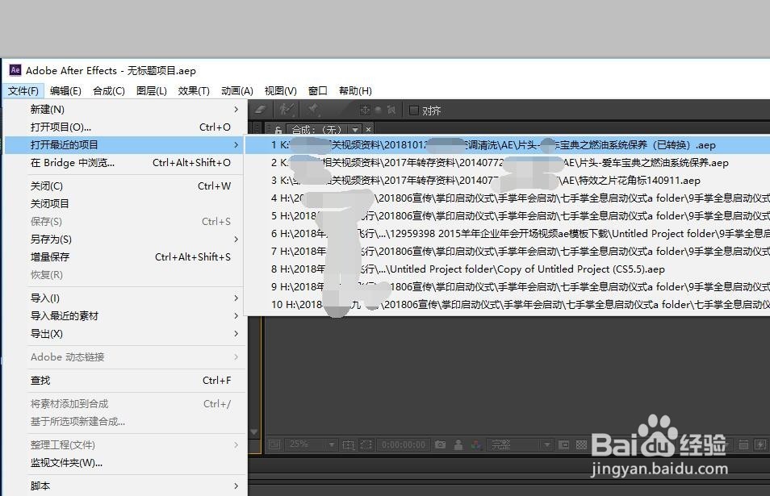This screenshot has width=770, height=496.
Task: Select the Roto Brush tool
Action: [287, 110]
